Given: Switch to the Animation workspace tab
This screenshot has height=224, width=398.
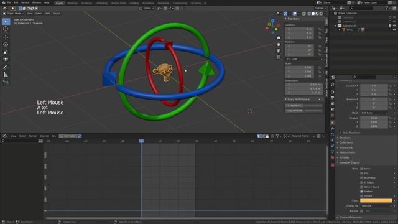Looking at the screenshot, I should click(x=148, y=3).
